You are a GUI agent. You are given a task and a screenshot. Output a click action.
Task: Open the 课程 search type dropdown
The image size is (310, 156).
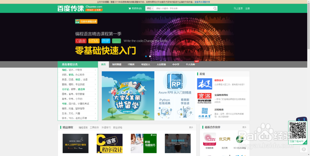150,8
